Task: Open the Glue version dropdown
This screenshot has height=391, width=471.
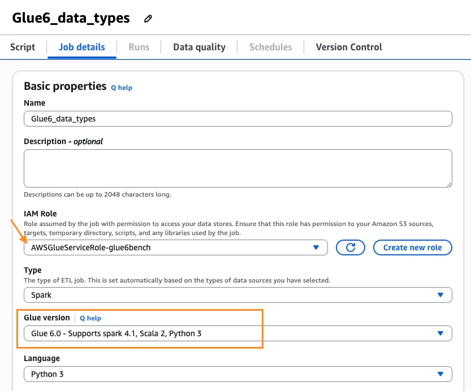Action: tap(238, 333)
